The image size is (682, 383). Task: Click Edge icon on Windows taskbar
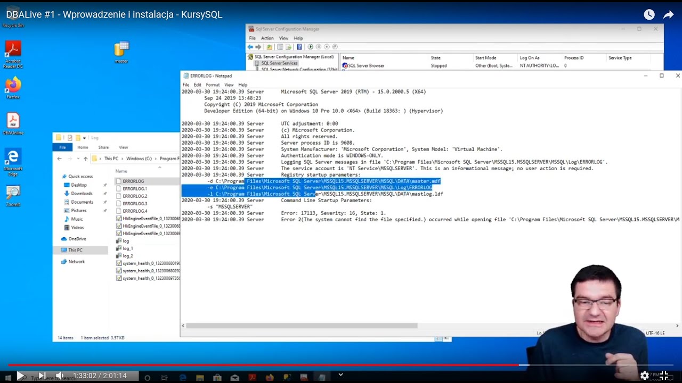pos(183,377)
